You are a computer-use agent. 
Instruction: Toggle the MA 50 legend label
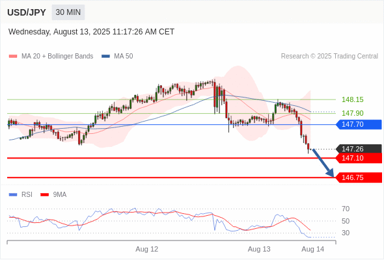pos(124,57)
